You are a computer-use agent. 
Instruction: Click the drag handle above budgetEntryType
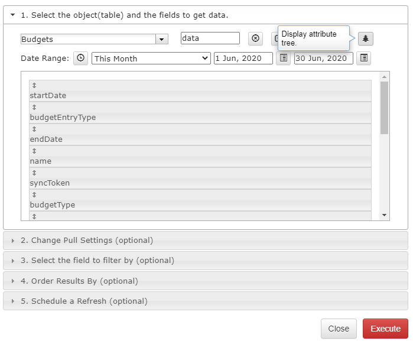[x=34, y=108]
